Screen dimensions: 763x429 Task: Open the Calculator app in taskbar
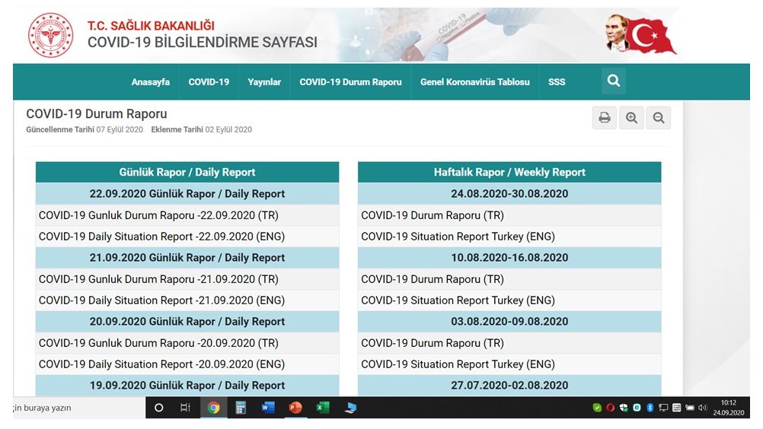[241, 408]
